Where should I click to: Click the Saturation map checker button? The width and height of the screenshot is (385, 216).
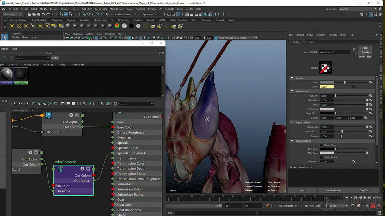(x=371, y=100)
